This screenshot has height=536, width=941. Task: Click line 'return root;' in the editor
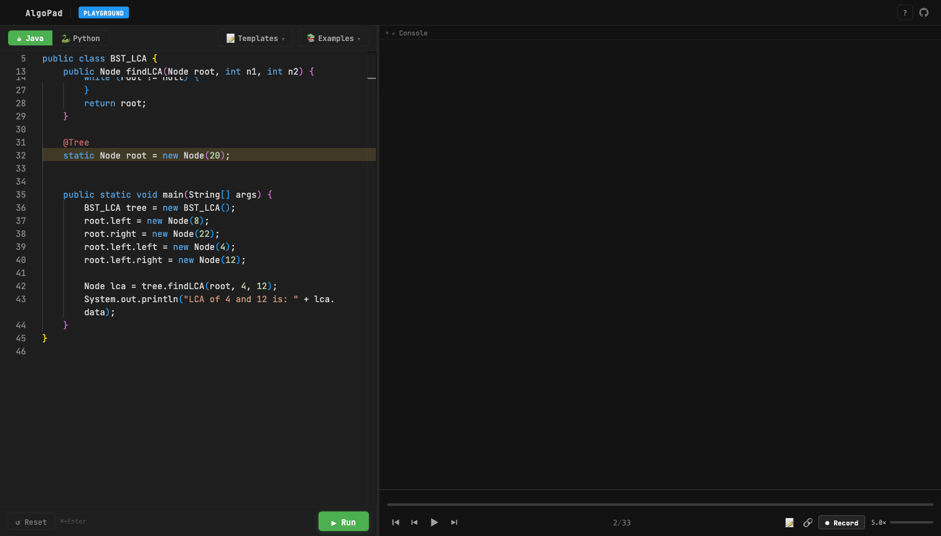pos(115,103)
